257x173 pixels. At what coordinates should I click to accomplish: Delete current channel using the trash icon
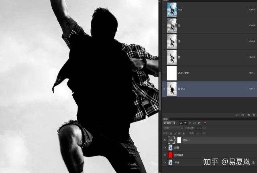click(x=254, y=115)
